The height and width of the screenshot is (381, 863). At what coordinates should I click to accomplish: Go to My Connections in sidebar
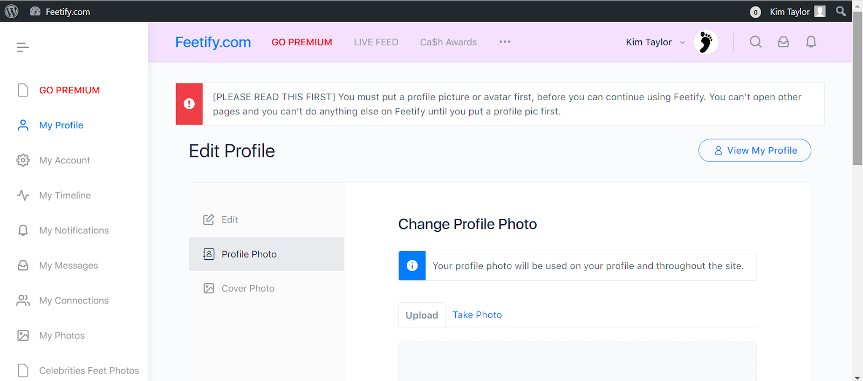[74, 301]
